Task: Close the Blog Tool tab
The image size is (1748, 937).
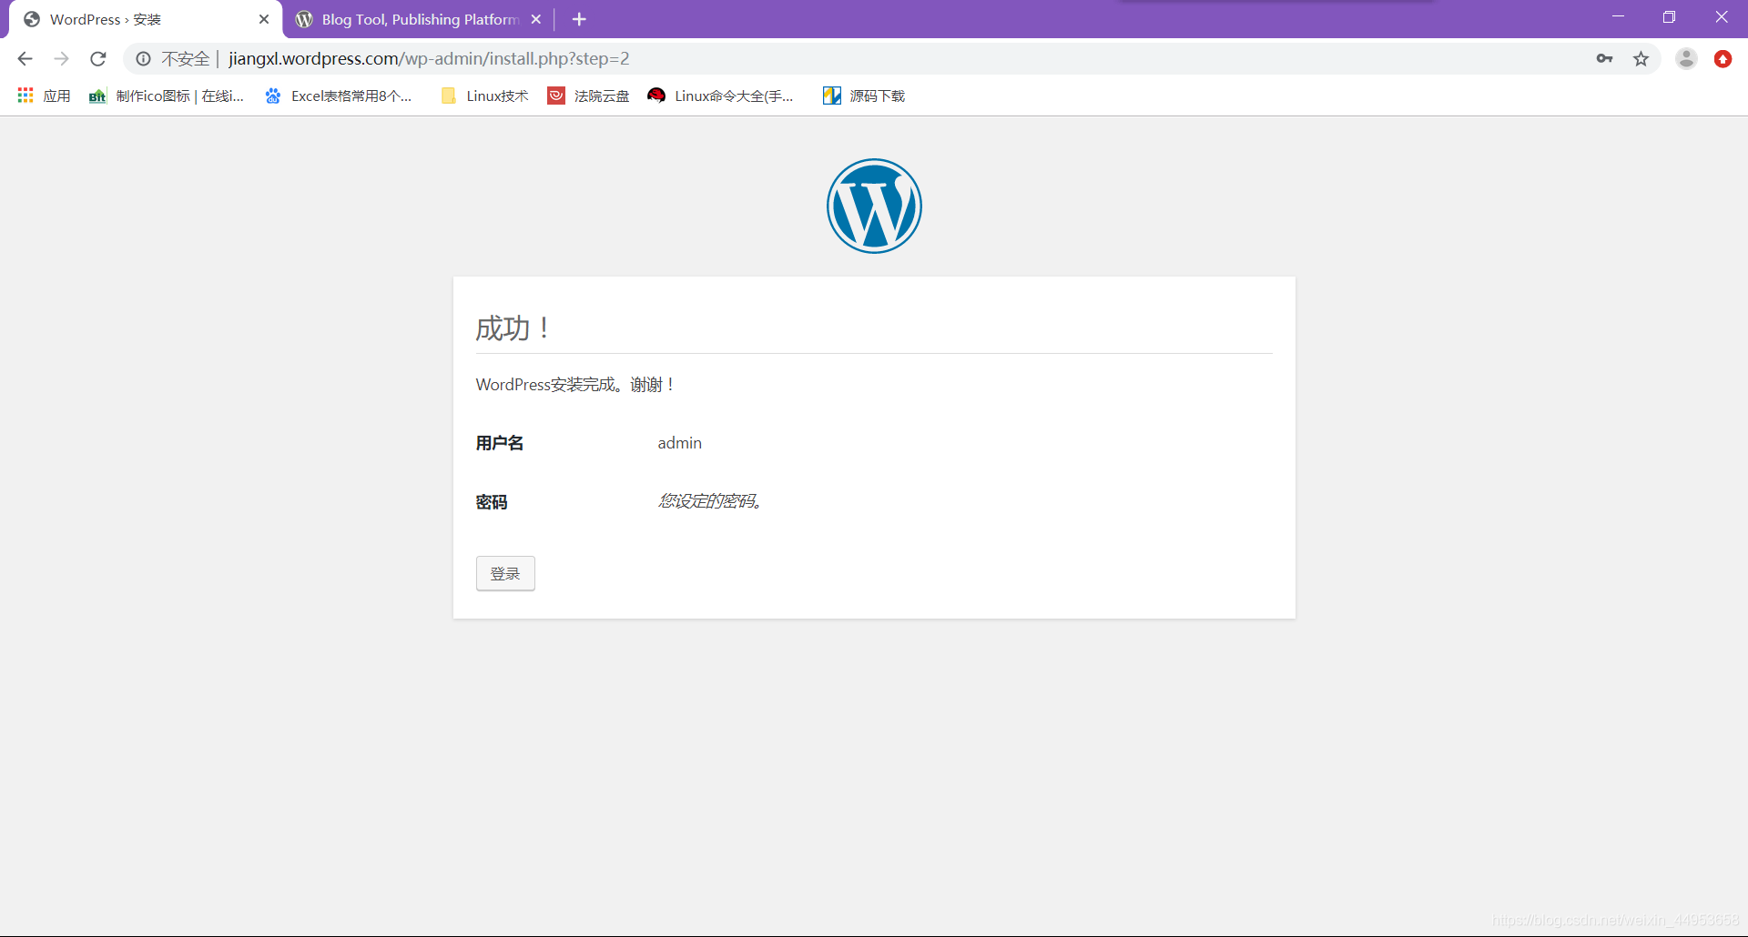Action: [536, 19]
